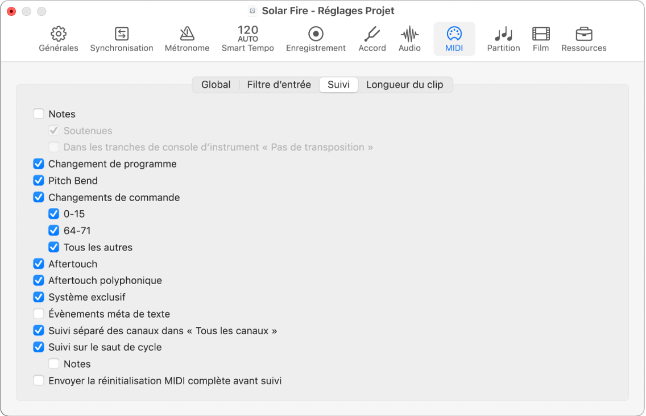Select the Partition notes icon

point(503,34)
